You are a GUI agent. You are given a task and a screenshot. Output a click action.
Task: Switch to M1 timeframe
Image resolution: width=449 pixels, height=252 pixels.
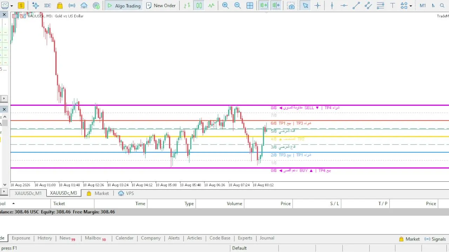coord(423,6)
